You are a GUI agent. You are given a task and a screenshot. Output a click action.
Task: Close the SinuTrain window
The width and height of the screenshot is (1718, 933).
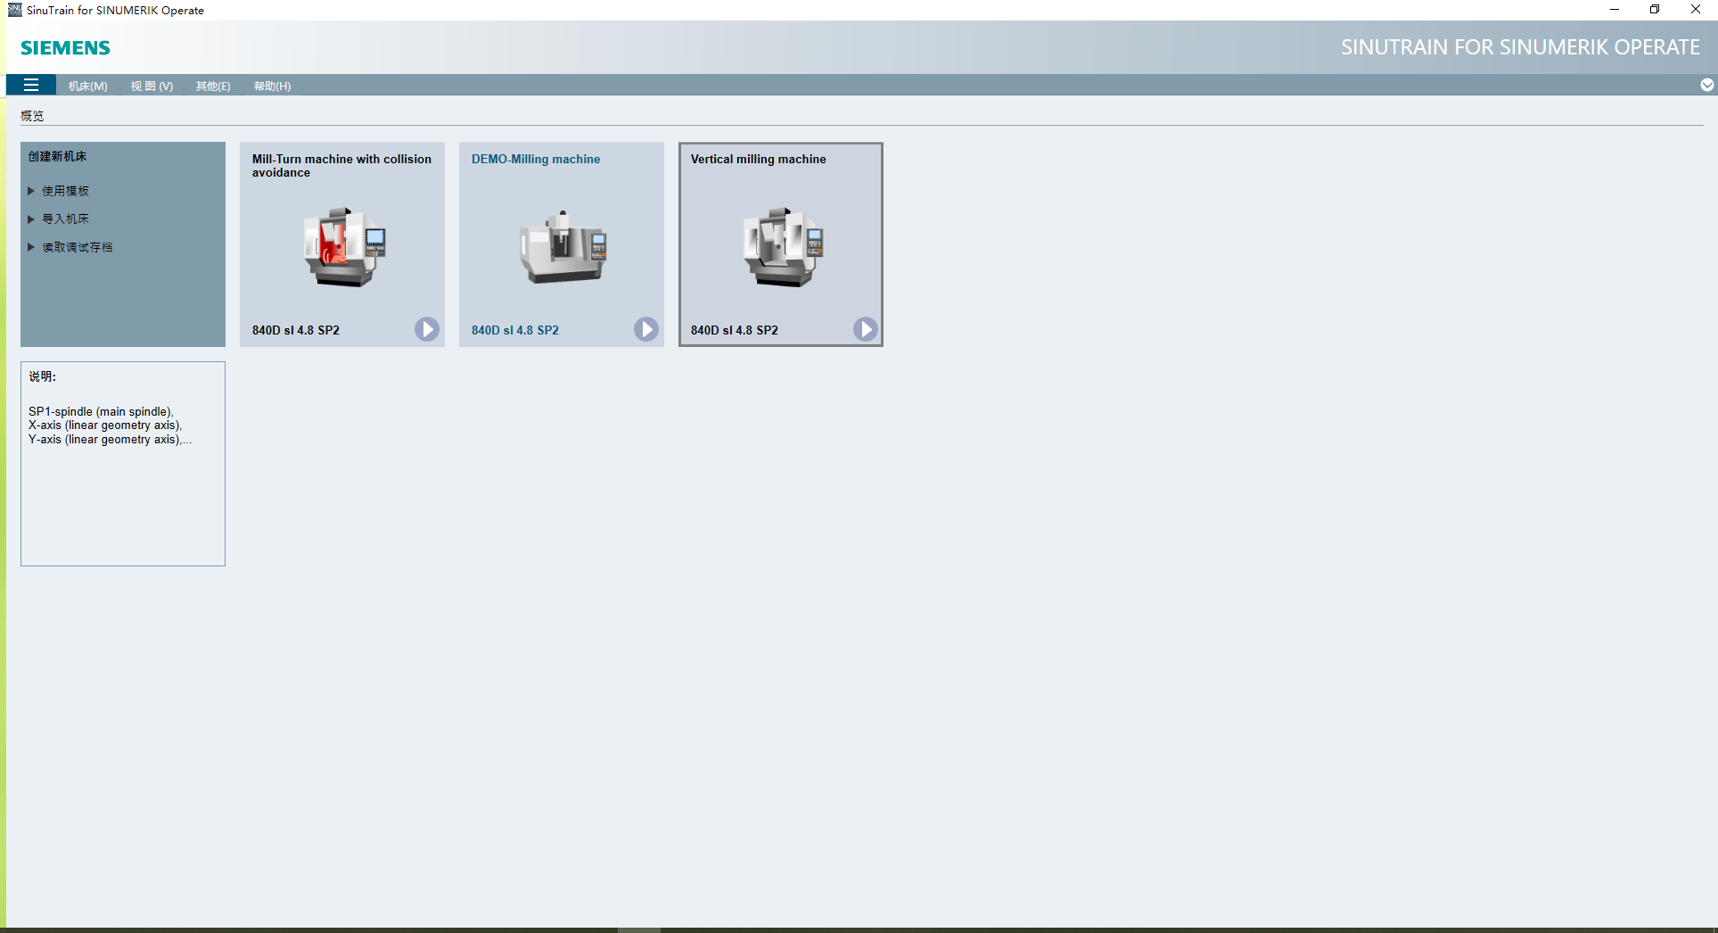tap(1696, 10)
